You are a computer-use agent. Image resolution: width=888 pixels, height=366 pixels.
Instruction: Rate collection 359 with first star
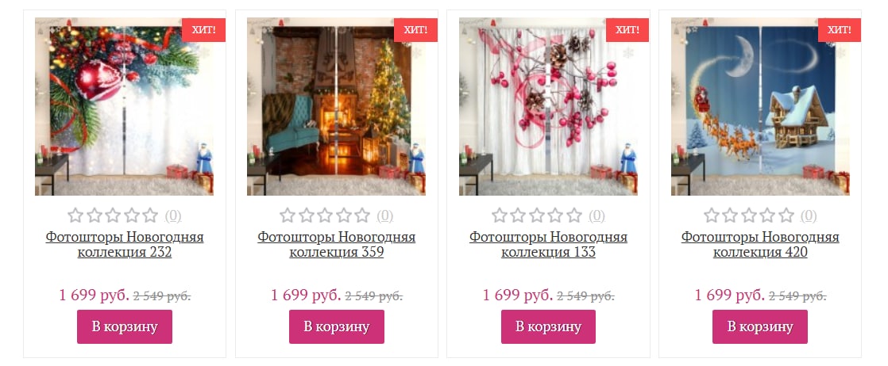pos(288,215)
